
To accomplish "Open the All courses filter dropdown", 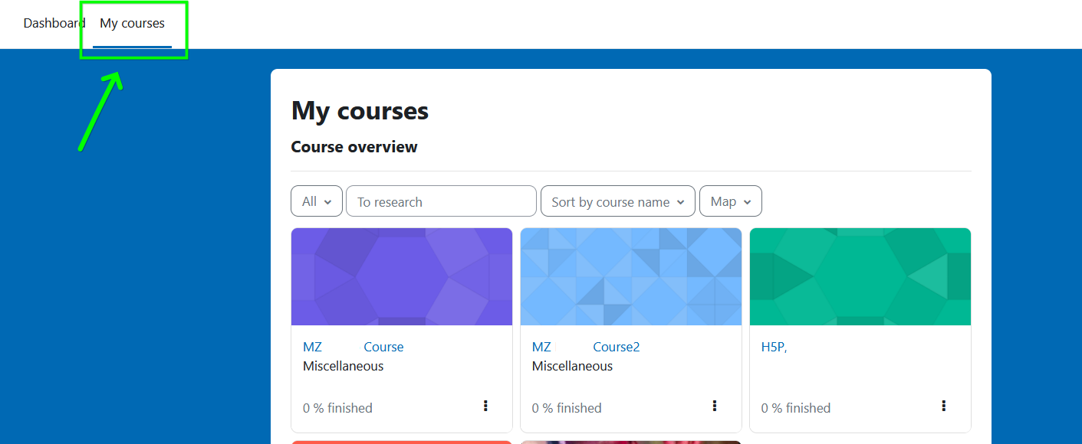I will tap(317, 201).
